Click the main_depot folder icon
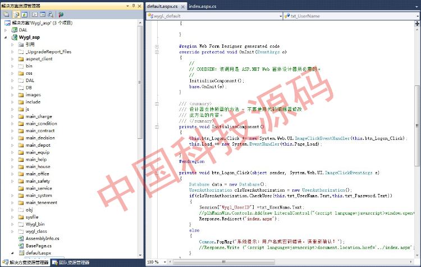Viewport: 421px width, 267px height. click(21, 145)
